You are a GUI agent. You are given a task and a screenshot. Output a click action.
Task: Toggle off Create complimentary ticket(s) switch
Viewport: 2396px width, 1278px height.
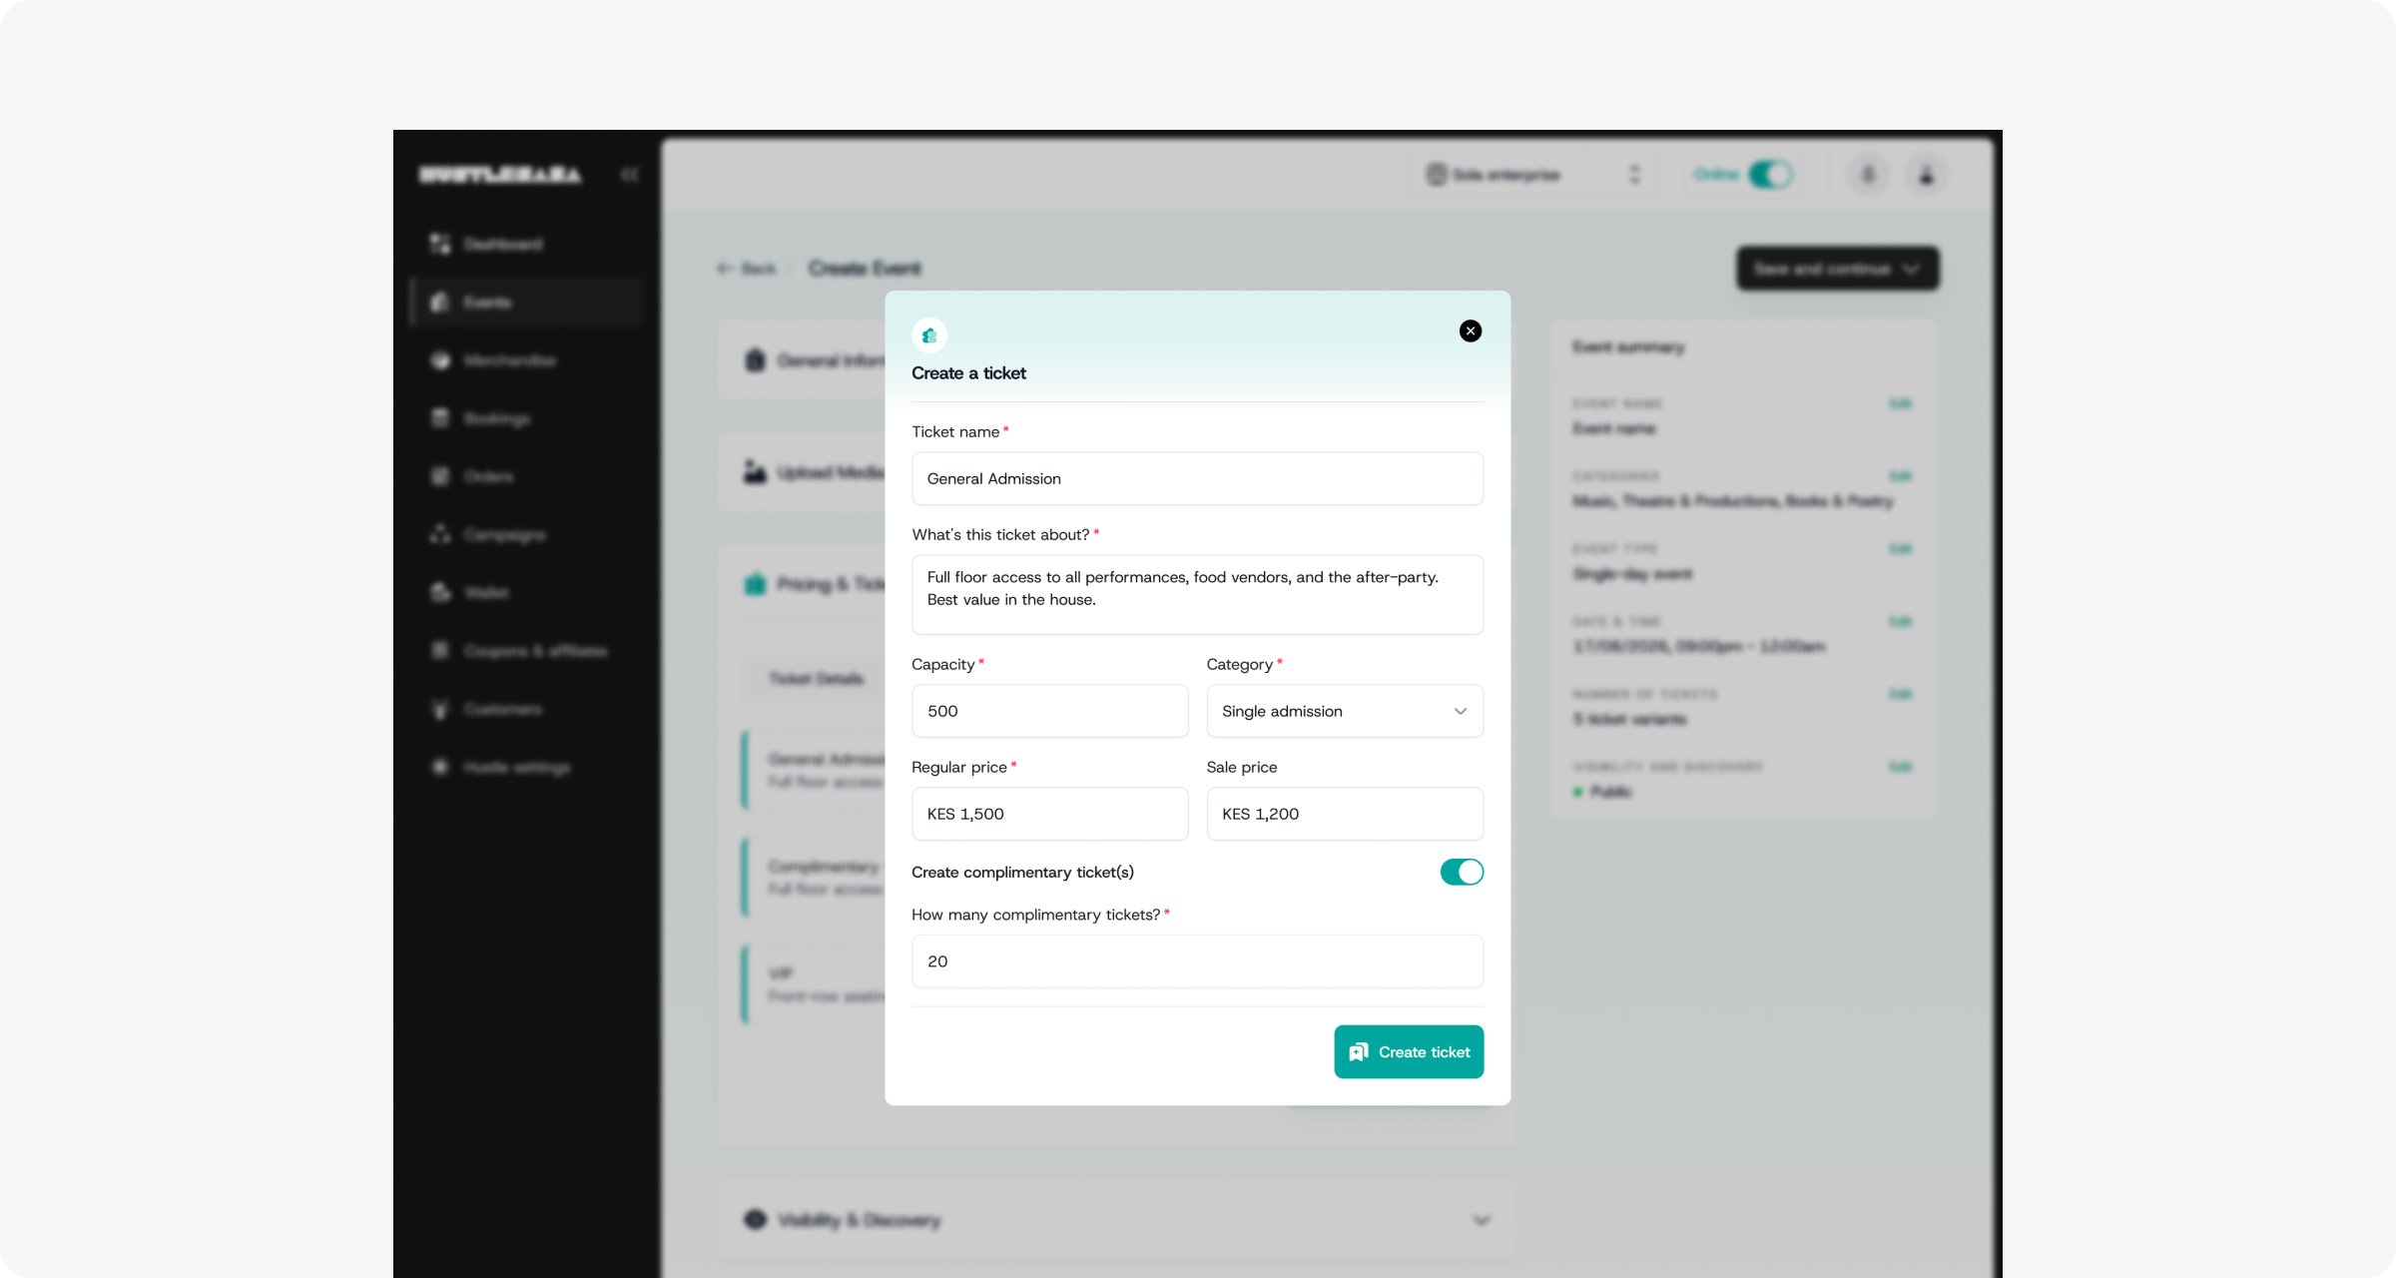[1462, 872]
